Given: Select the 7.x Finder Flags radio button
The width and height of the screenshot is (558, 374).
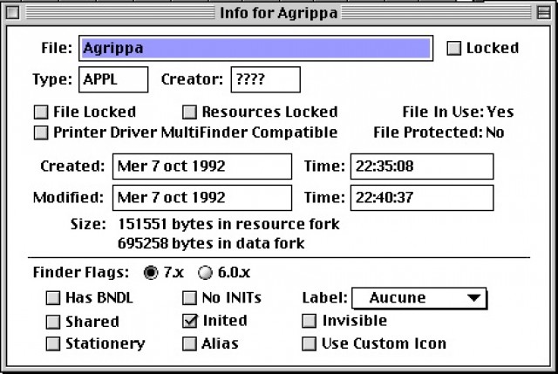Looking at the screenshot, I should pyautogui.click(x=151, y=272).
